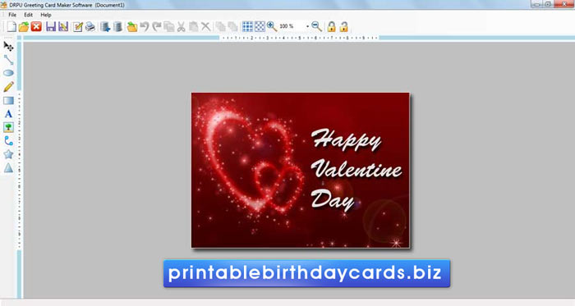Image resolution: width=575 pixels, height=306 pixels.
Task: Click the printer icon in toolbar
Action: pyautogui.click(x=90, y=27)
